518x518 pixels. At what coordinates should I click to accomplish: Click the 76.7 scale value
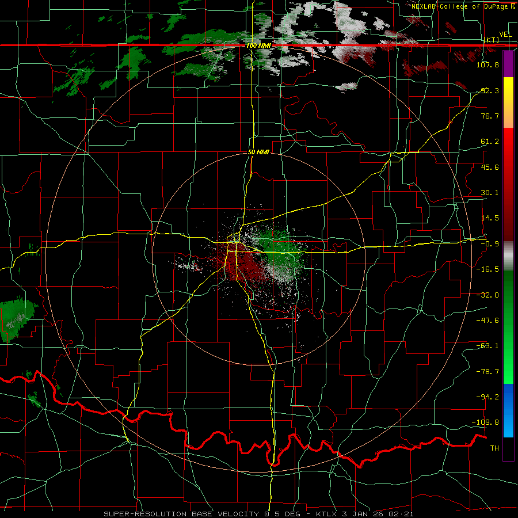[x=490, y=116]
